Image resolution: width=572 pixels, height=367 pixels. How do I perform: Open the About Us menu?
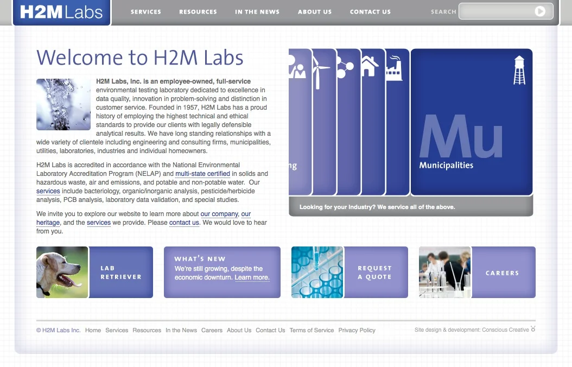(315, 12)
